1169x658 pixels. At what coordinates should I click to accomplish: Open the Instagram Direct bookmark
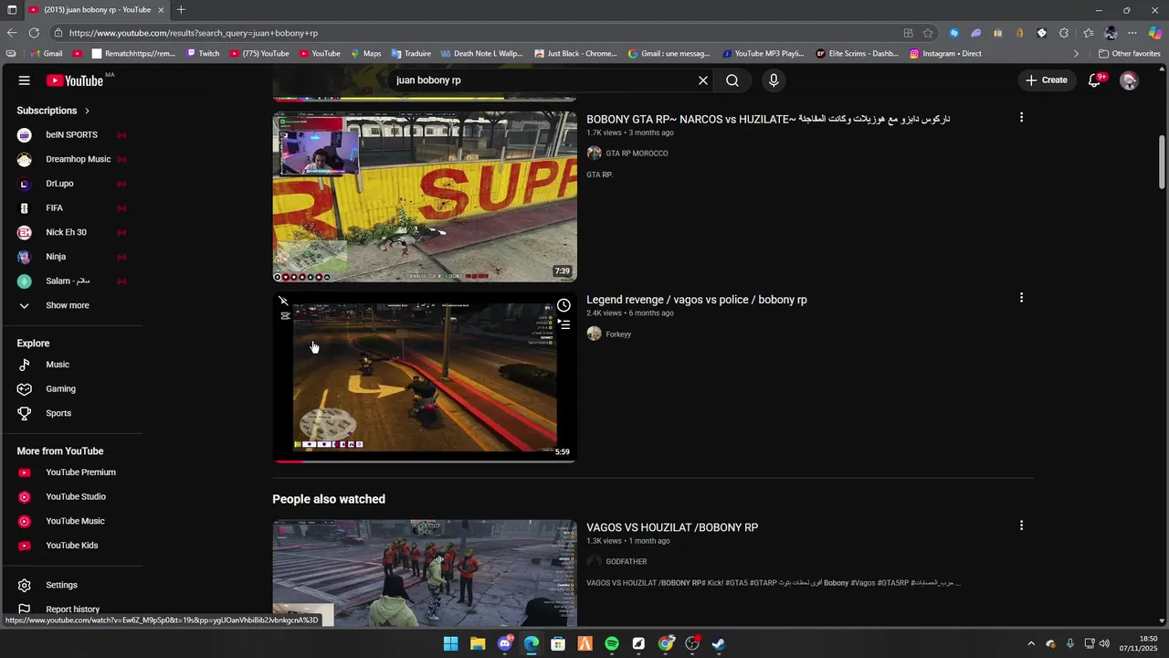click(x=945, y=54)
